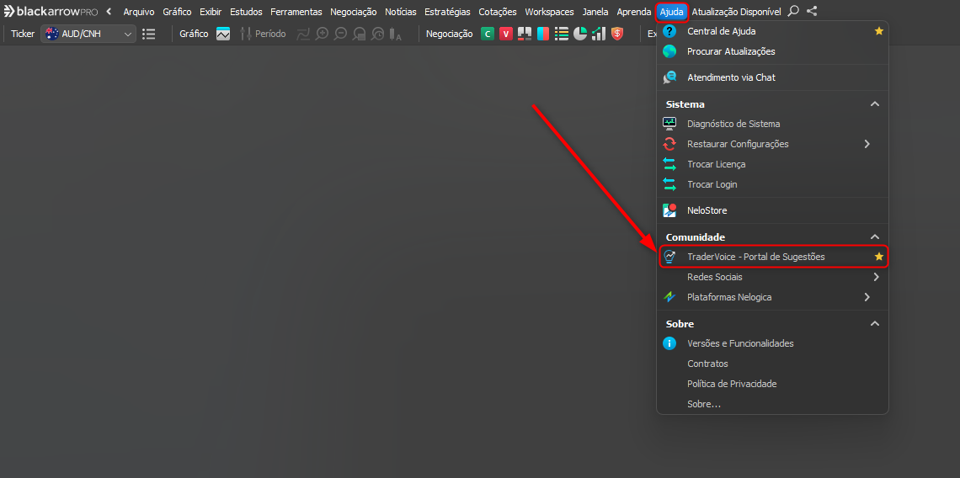The width and height of the screenshot is (960, 478).
Task: Open the Aprenda menu
Action: [633, 12]
